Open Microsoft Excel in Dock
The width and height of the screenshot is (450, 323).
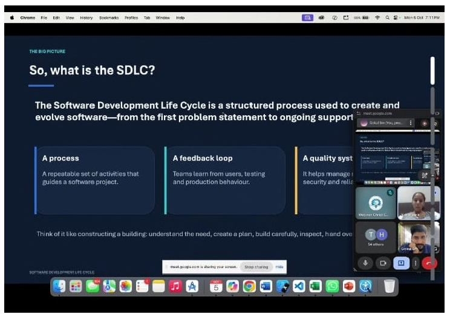(x=315, y=286)
